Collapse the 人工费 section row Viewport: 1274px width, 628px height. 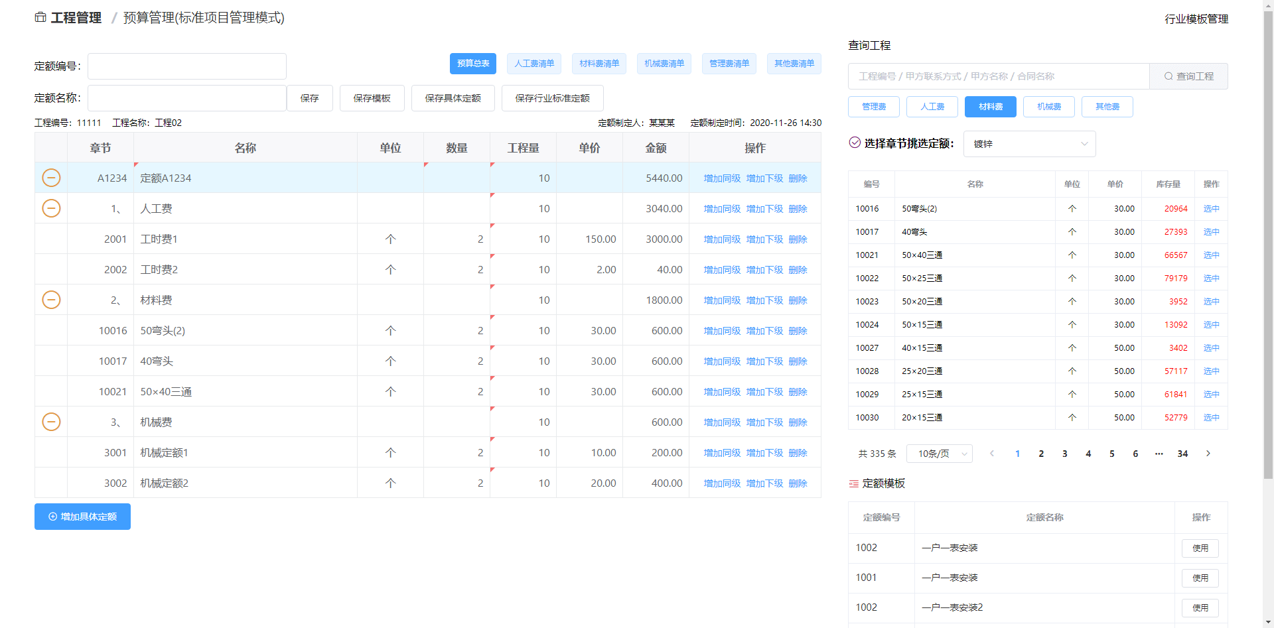[51, 208]
